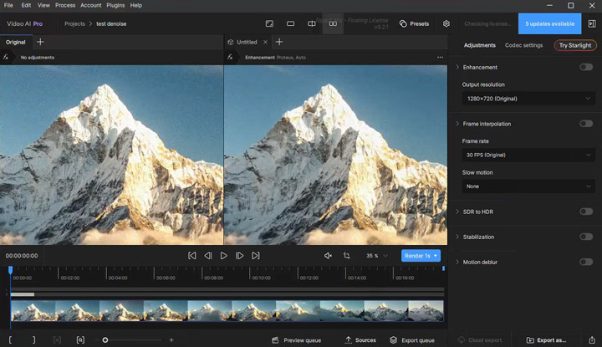Choose the side-by-side view icon
The image size is (602, 347).
(x=333, y=23)
